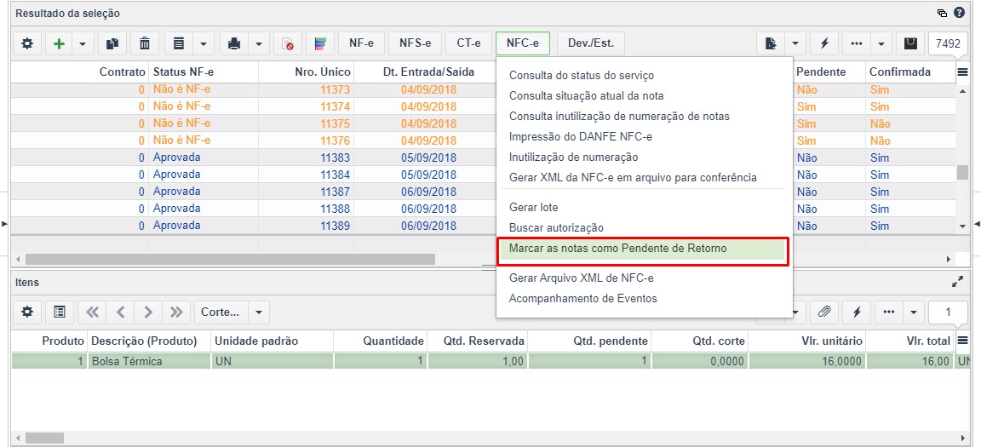
Task: Click the dark shopping bag icon
Action: pyautogui.click(x=910, y=43)
